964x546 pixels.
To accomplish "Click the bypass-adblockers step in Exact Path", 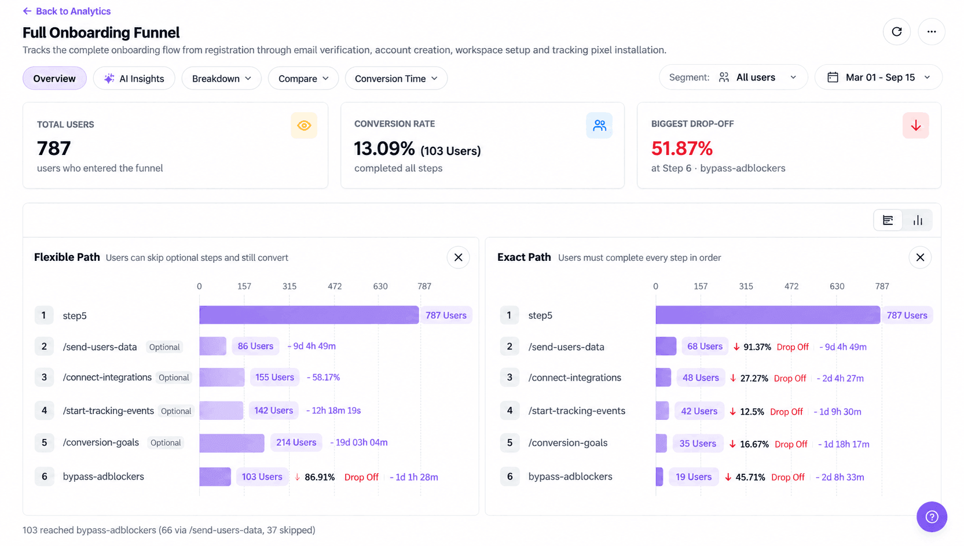I will (x=570, y=477).
